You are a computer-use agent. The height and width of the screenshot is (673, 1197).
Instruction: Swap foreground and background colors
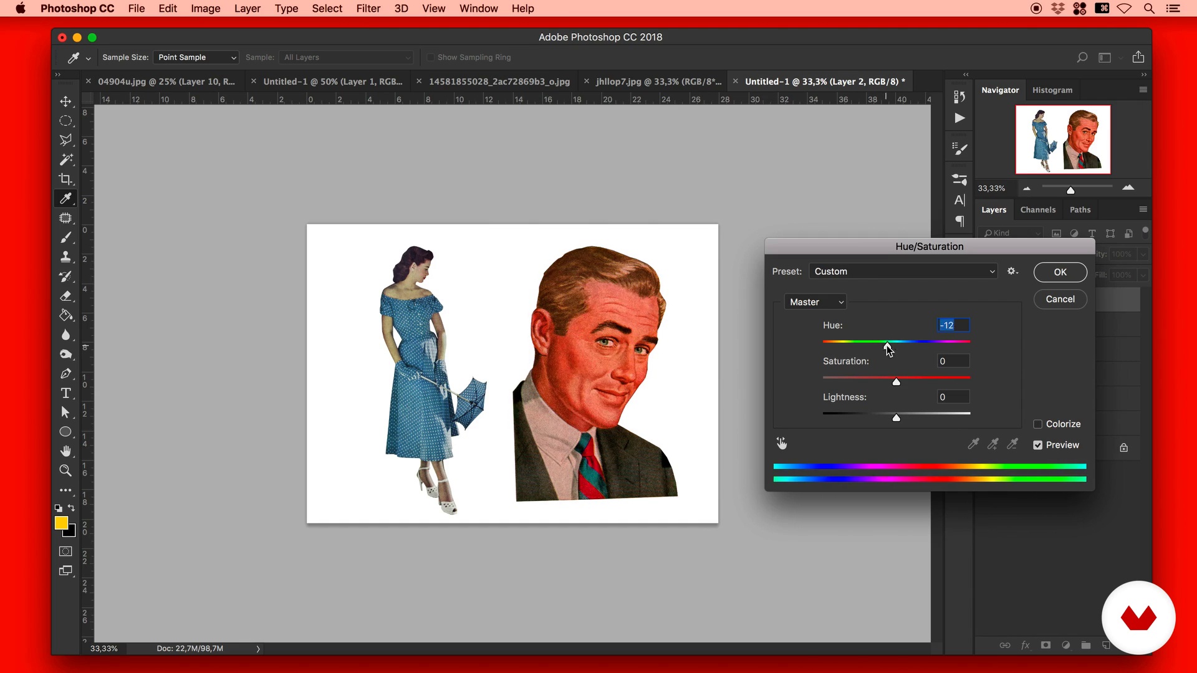(x=72, y=508)
